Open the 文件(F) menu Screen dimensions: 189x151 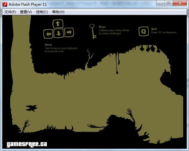click(x=10, y=12)
